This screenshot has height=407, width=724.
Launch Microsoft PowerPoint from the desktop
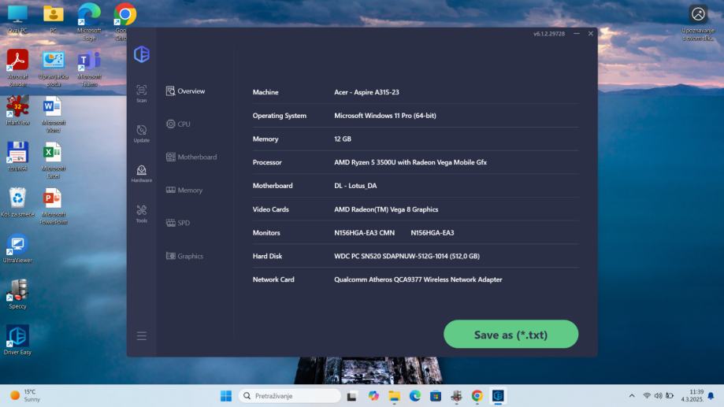[x=54, y=206]
